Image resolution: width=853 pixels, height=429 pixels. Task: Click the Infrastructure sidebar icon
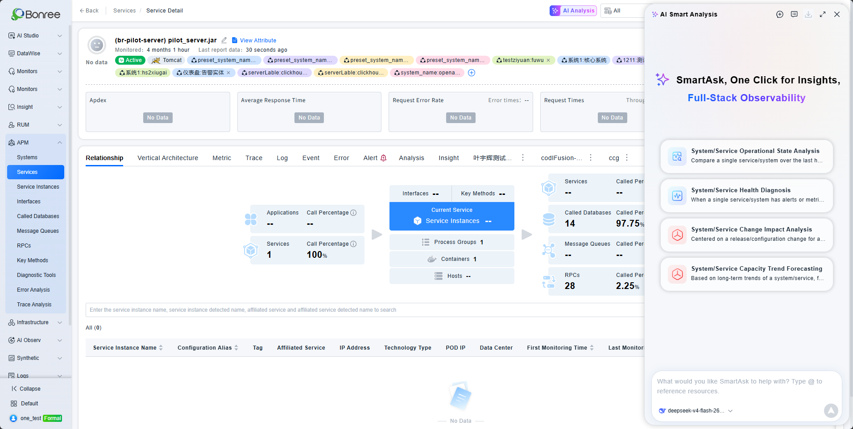click(x=12, y=322)
